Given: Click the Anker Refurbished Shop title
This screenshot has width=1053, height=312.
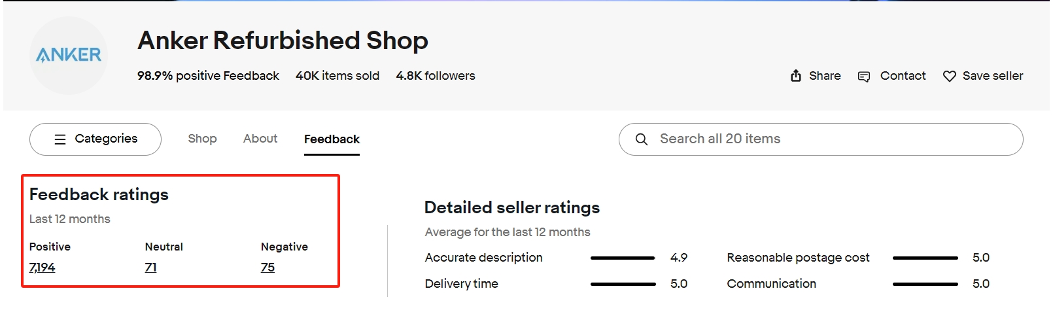Looking at the screenshot, I should click(x=283, y=41).
